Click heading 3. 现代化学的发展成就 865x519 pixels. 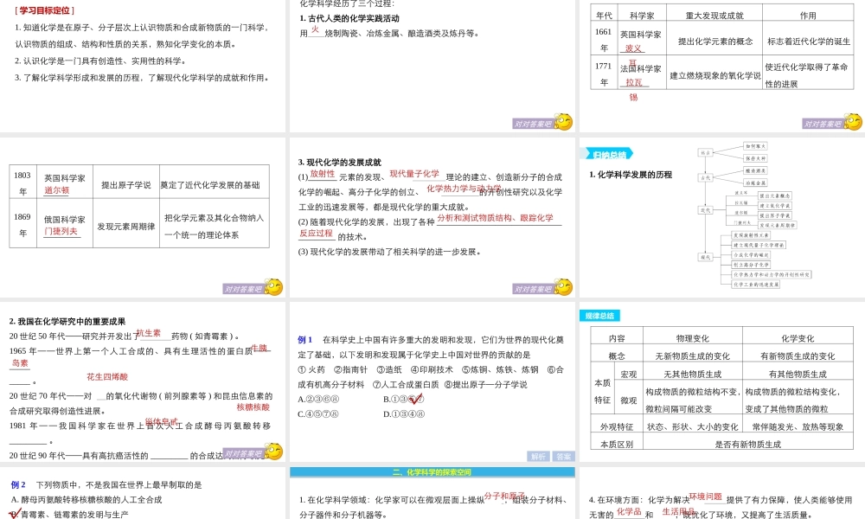[x=339, y=162]
